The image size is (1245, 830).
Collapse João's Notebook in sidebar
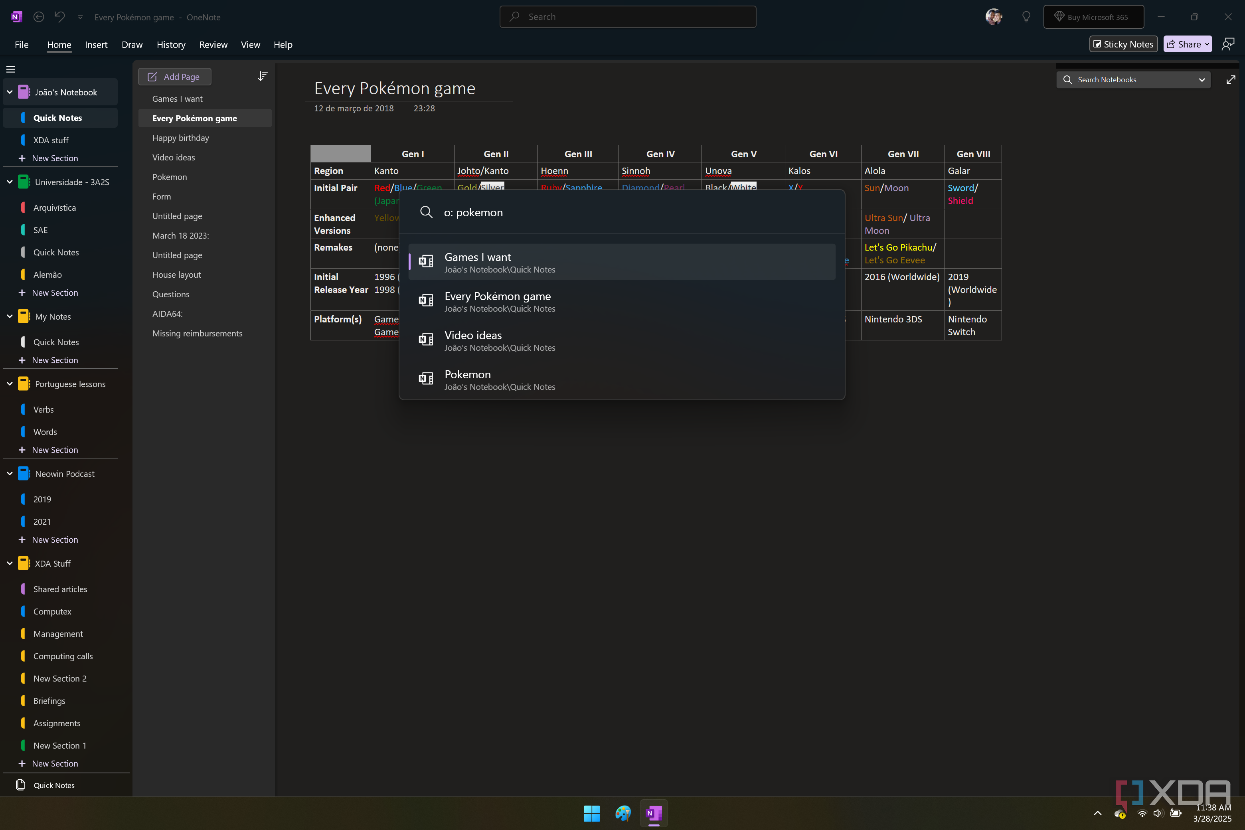pos(10,92)
